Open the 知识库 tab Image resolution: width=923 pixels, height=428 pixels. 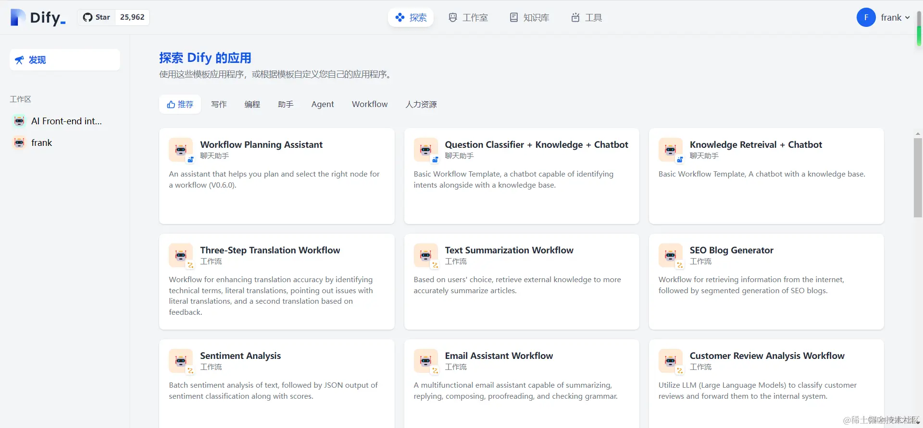[529, 18]
